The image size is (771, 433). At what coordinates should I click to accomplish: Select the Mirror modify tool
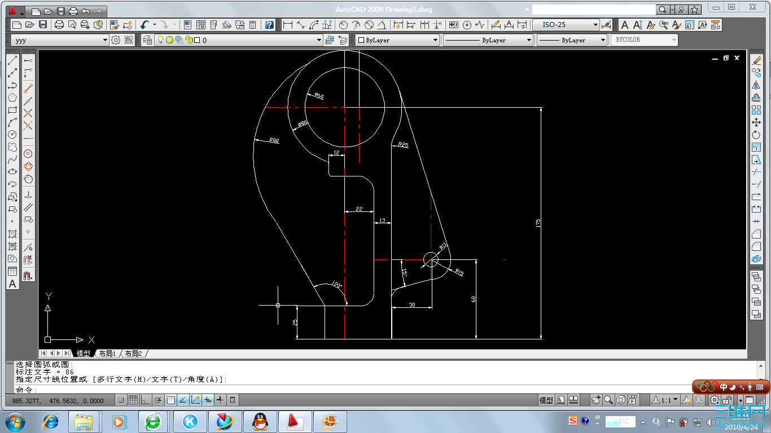[x=756, y=85]
